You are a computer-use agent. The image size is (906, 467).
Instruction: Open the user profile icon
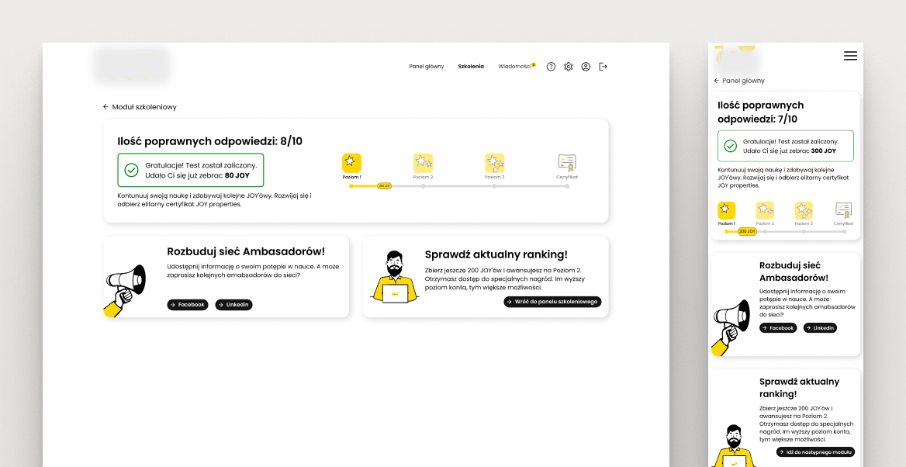[x=586, y=67]
